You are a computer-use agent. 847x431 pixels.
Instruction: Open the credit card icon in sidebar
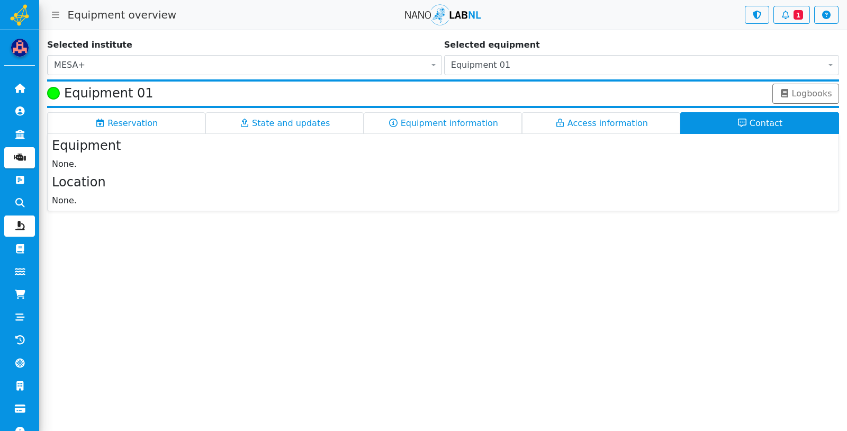coord(20,409)
